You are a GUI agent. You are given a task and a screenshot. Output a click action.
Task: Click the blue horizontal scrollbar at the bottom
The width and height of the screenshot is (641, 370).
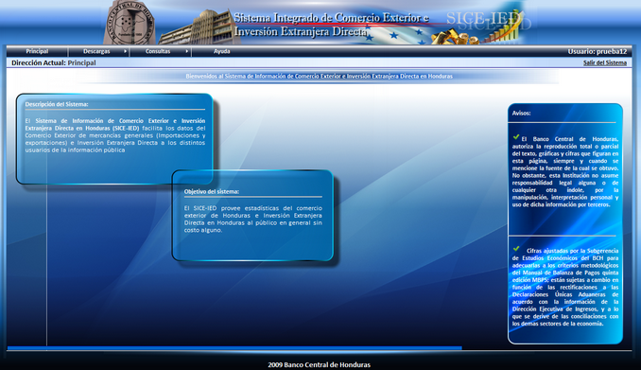click(x=234, y=348)
